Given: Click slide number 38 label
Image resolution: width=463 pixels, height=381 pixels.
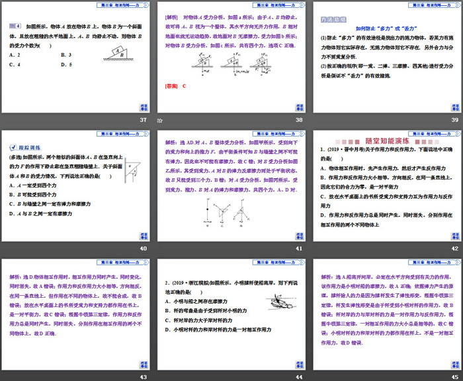Looking at the screenshot, I should coord(299,120).
